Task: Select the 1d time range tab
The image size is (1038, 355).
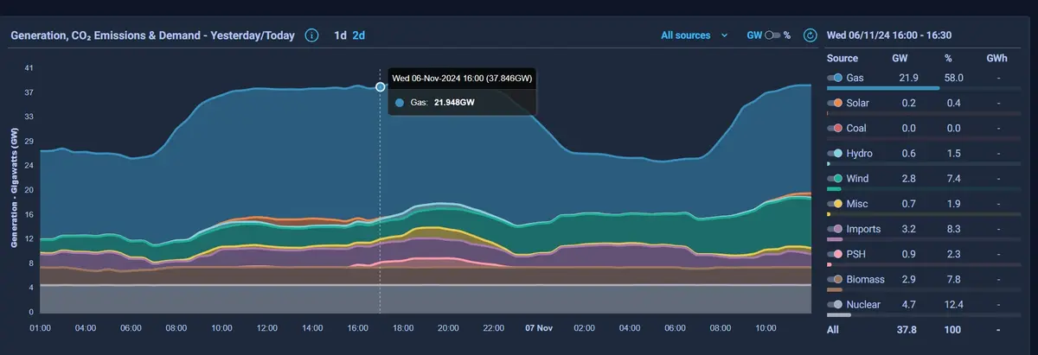Action: (x=341, y=35)
